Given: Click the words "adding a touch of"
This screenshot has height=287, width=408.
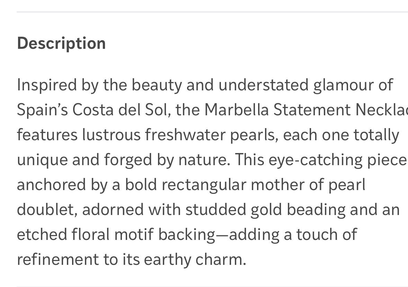Looking at the screenshot, I should point(293,234).
